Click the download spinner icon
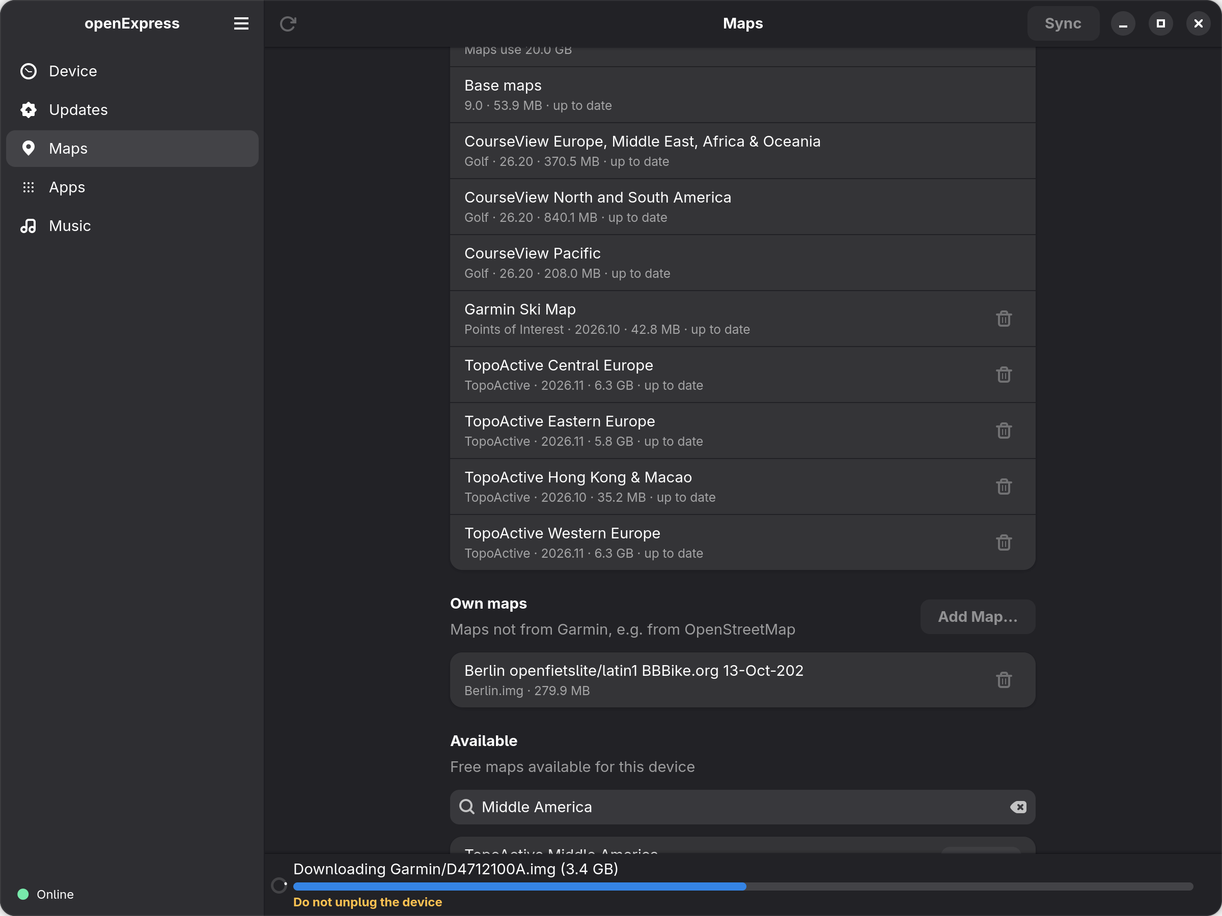1222x916 pixels. click(x=280, y=885)
